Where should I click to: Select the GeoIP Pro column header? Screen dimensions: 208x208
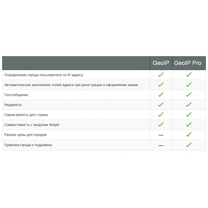(188, 63)
